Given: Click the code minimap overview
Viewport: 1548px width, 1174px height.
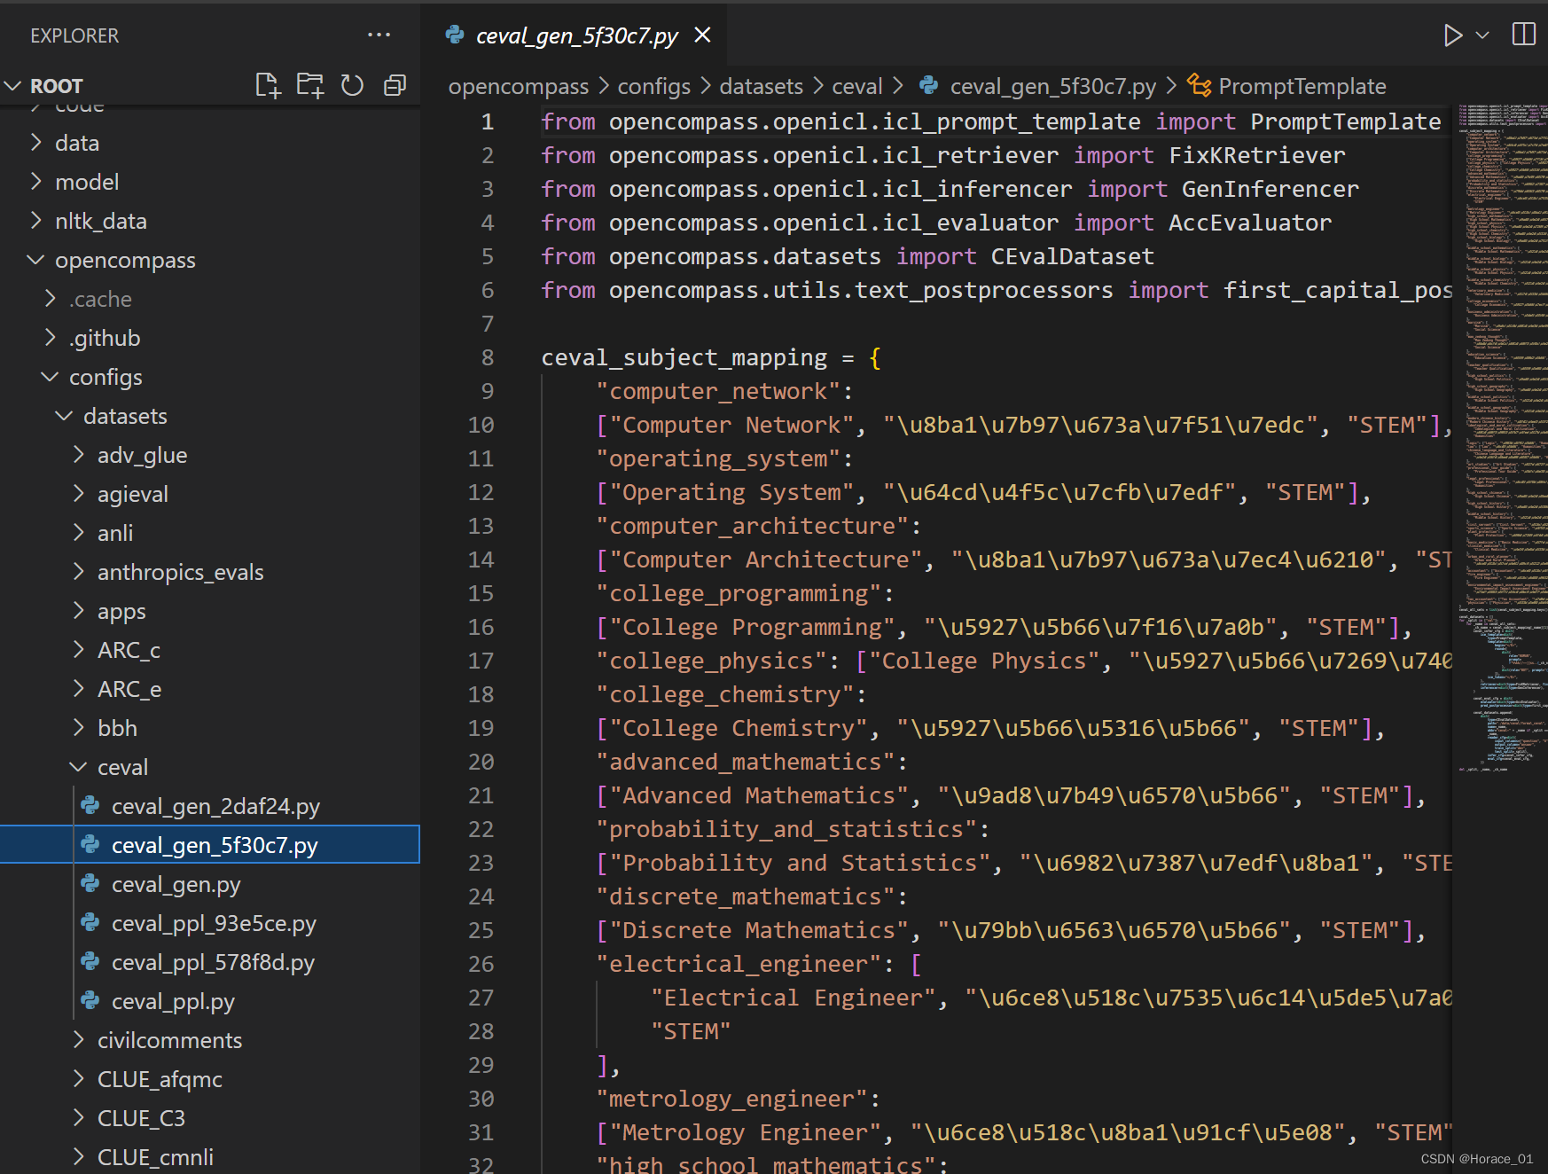Looking at the screenshot, I should pos(1501,439).
